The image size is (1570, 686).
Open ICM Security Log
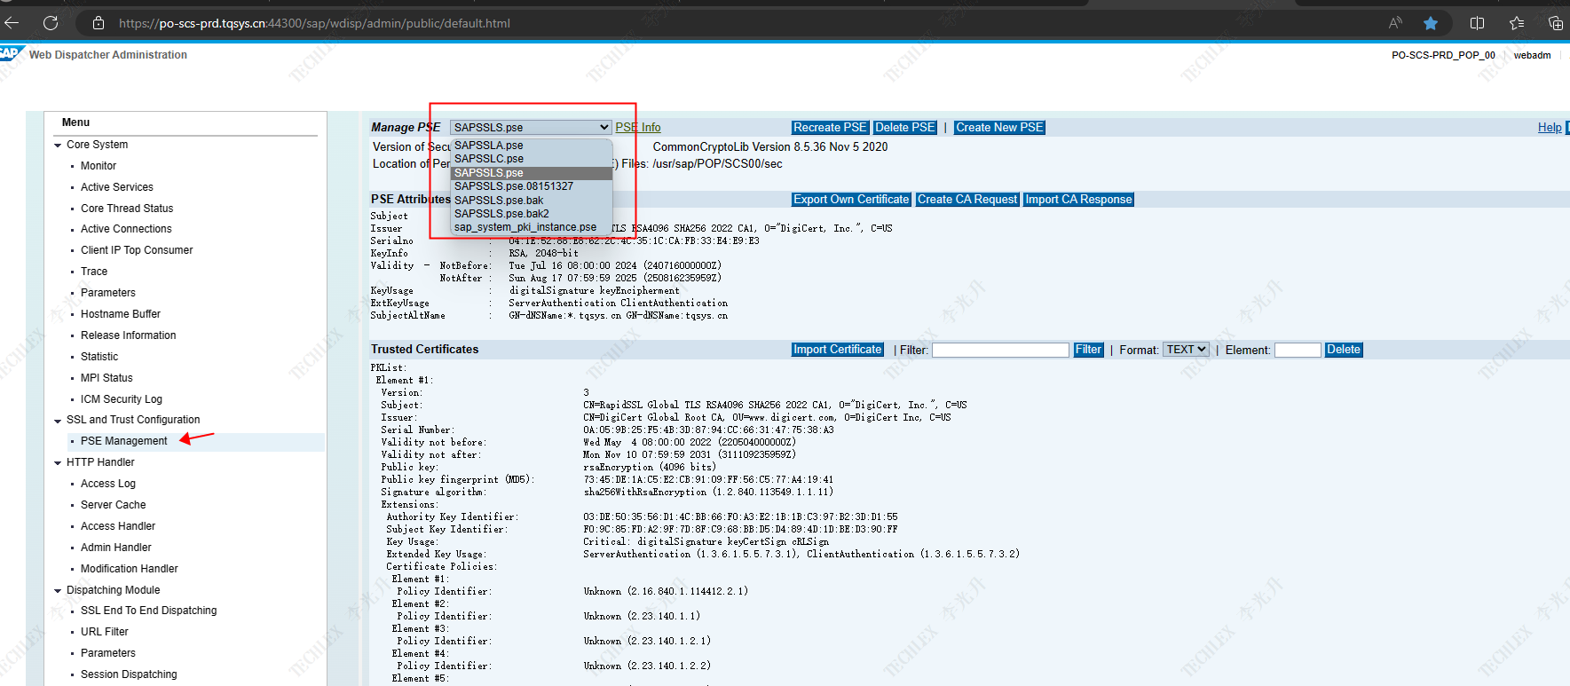pos(122,399)
